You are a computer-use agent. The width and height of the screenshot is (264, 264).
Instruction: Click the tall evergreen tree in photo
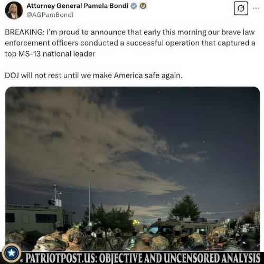(186, 208)
